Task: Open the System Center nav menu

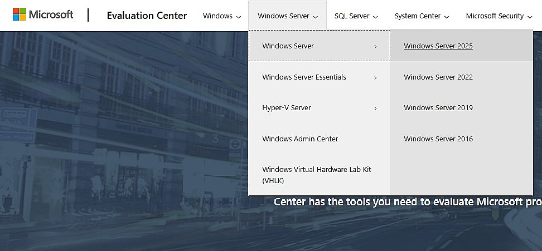Action: (x=422, y=16)
